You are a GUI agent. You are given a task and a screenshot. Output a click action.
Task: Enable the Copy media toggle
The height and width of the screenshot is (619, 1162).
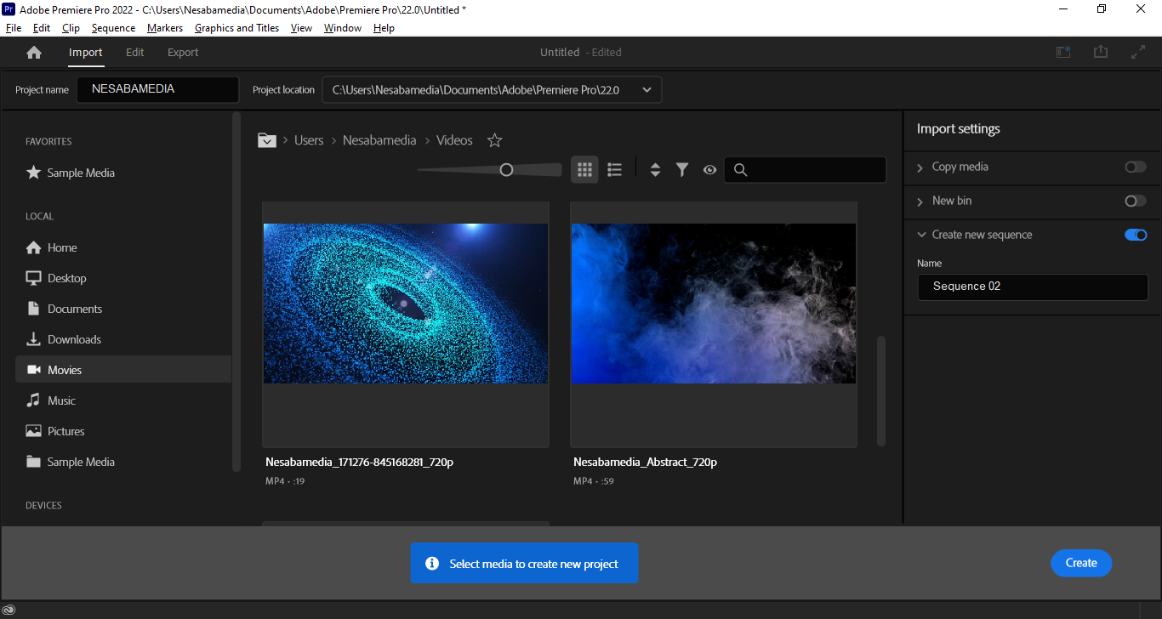click(x=1135, y=168)
